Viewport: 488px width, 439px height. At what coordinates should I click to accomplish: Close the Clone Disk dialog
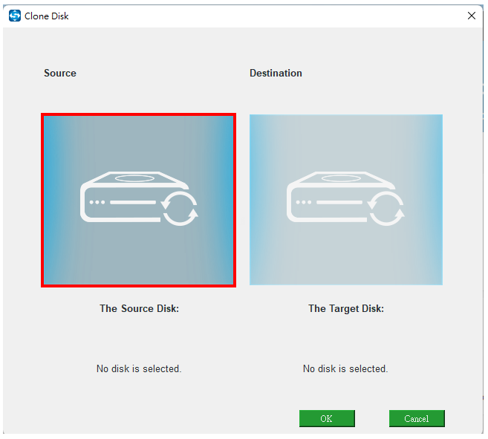pyautogui.click(x=472, y=16)
